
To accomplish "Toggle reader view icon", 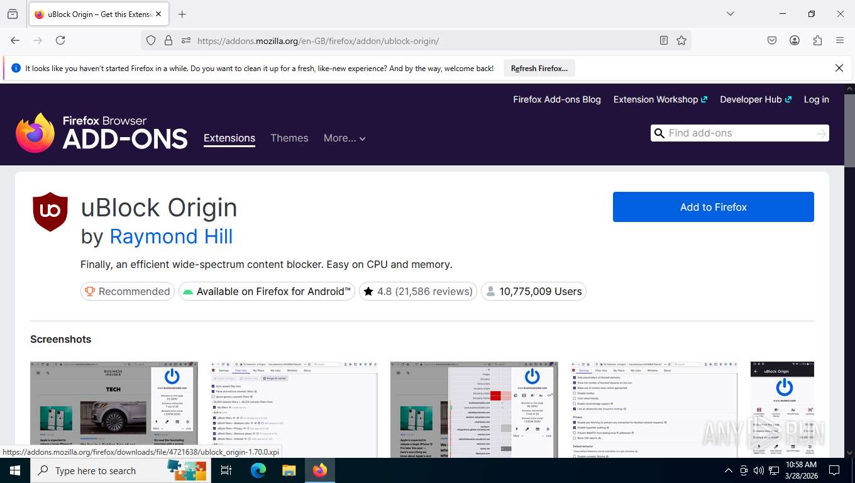I will click(x=664, y=40).
